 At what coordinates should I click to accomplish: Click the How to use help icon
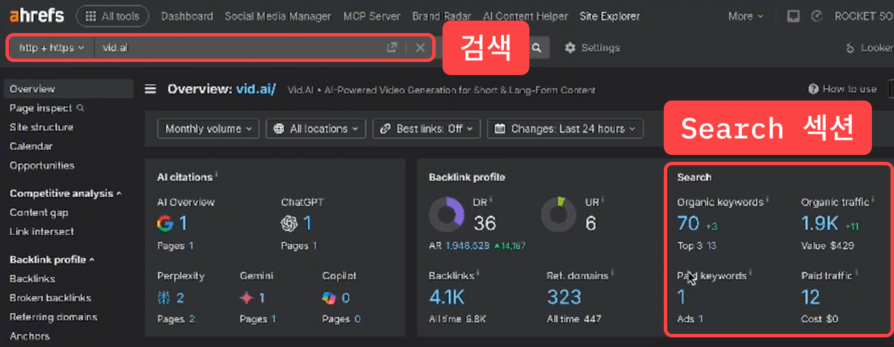point(813,89)
